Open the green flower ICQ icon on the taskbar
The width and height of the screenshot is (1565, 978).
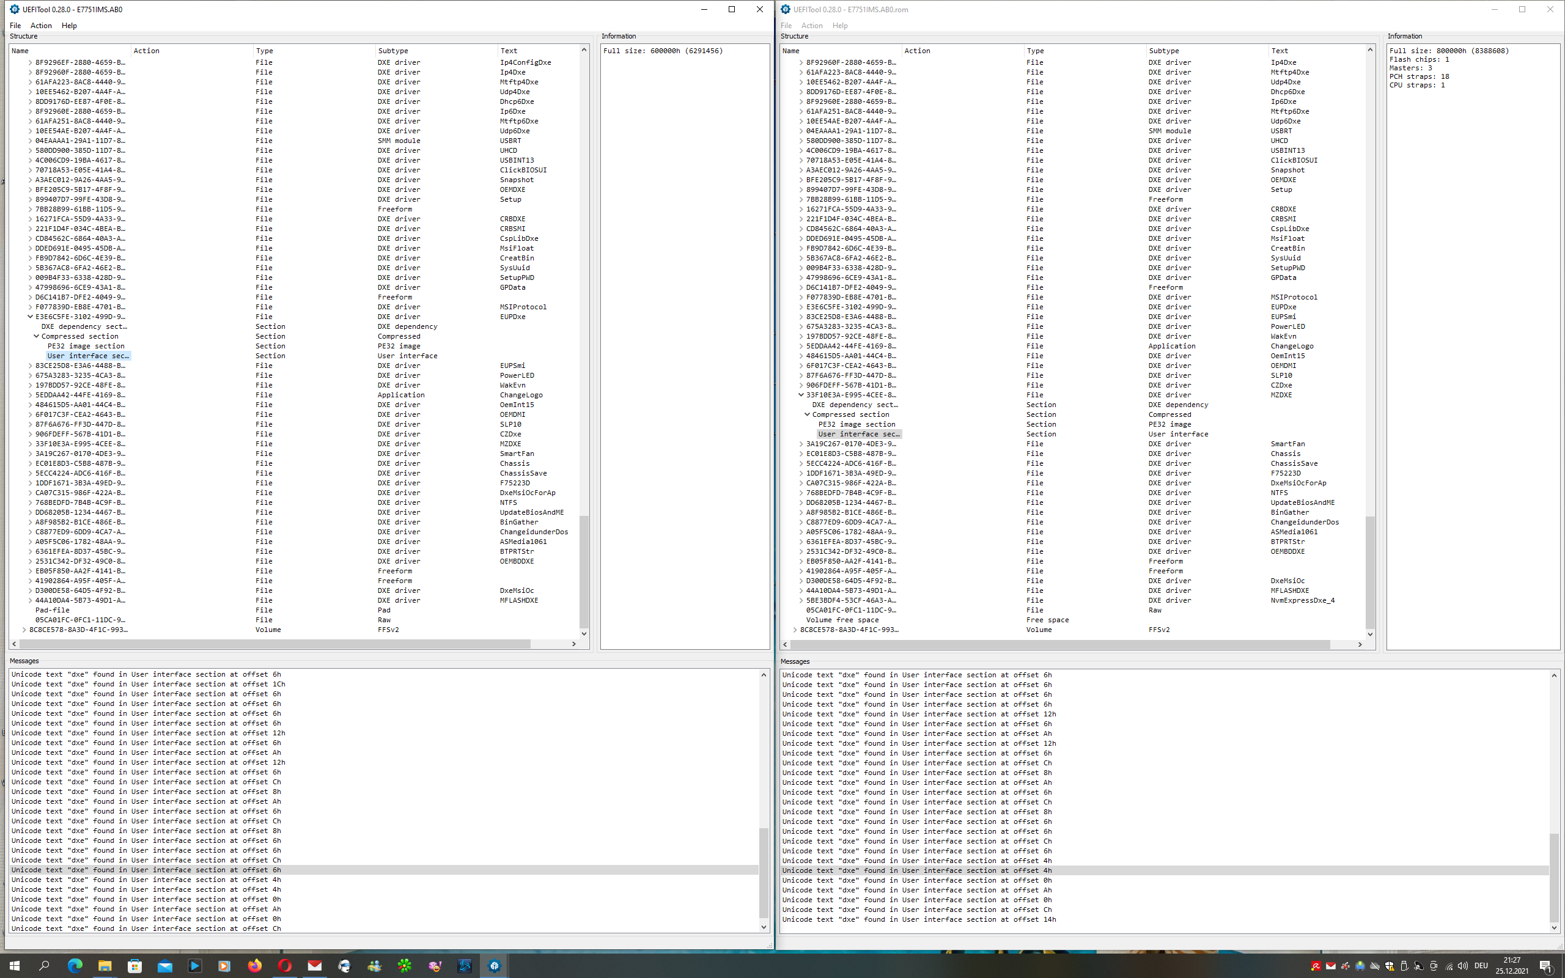tap(405, 966)
